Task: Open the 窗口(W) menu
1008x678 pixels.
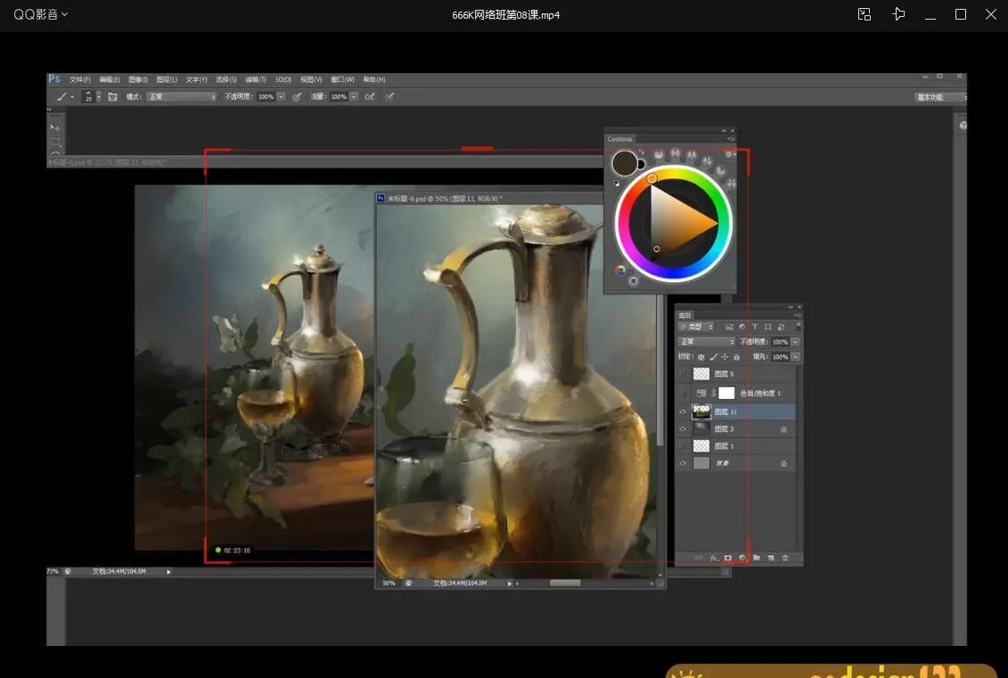Action: click(342, 79)
